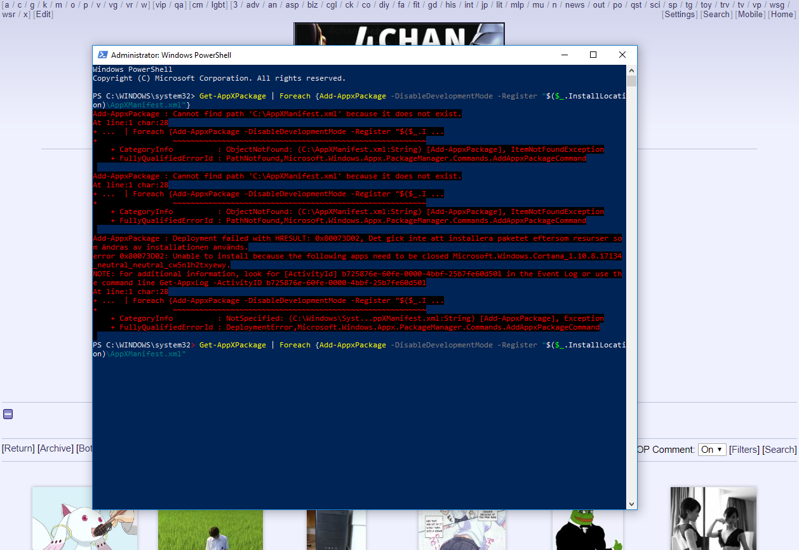
Task: Click PowerShell scrollbar down arrow
Action: (x=631, y=504)
